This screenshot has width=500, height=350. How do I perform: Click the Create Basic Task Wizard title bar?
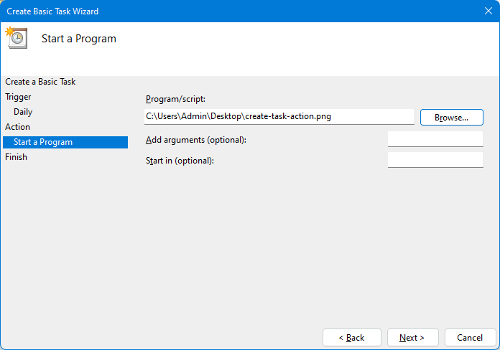pos(216,11)
